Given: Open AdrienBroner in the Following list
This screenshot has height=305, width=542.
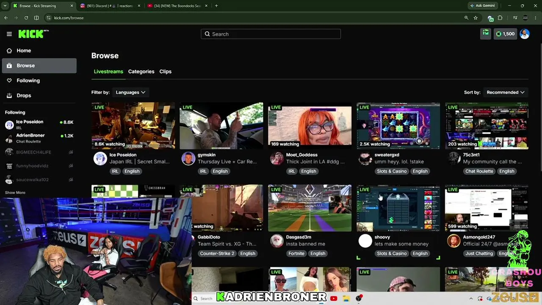Looking at the screenshot, I should point(39,138).
